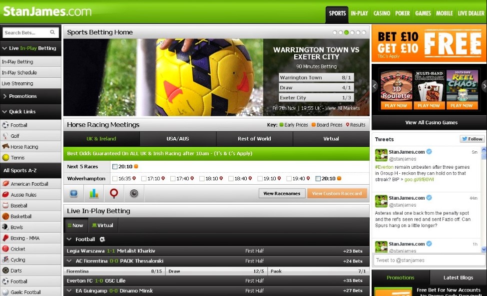
Task: Click the red results pin icon in racing toolbar
Action: click(x=114, y=193)
